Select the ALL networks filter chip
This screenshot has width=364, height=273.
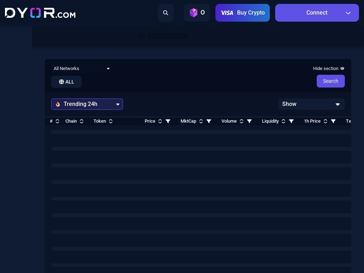coord(66,82)
